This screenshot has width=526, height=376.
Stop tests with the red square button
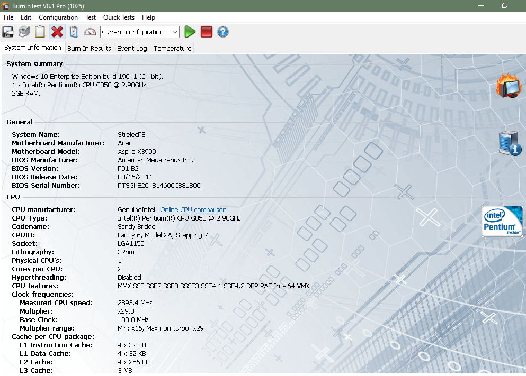206,32
